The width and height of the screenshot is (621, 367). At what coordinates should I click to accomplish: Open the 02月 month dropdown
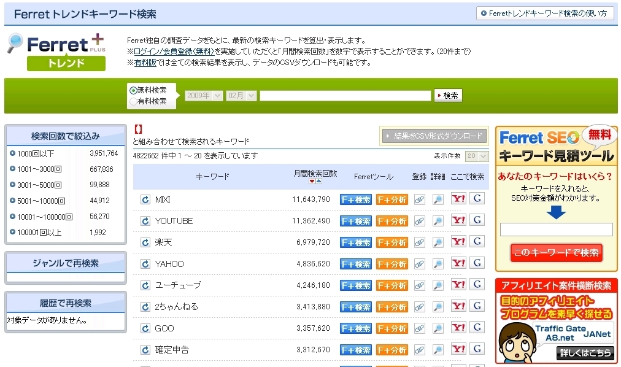(x=241, y=95)
